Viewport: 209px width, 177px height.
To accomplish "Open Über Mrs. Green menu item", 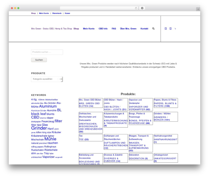I will [x=128, y=28].
